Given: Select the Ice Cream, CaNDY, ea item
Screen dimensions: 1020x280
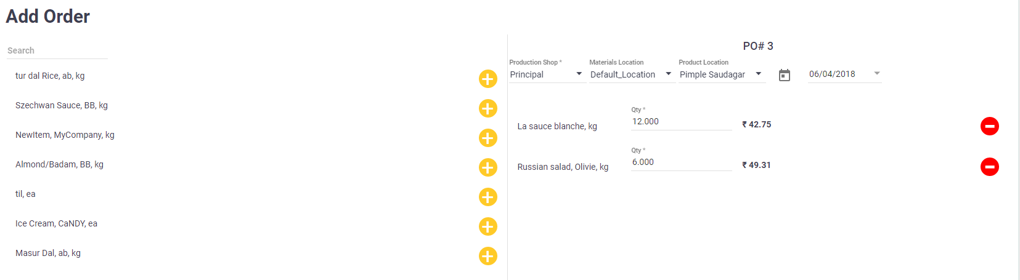Looking at the screenshot, I should (x=56, y=223).
